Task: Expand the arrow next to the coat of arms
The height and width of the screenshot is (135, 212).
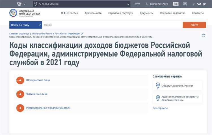Action: [25, 4]
